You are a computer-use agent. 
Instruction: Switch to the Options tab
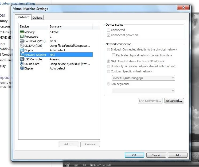tap(37, 18)
